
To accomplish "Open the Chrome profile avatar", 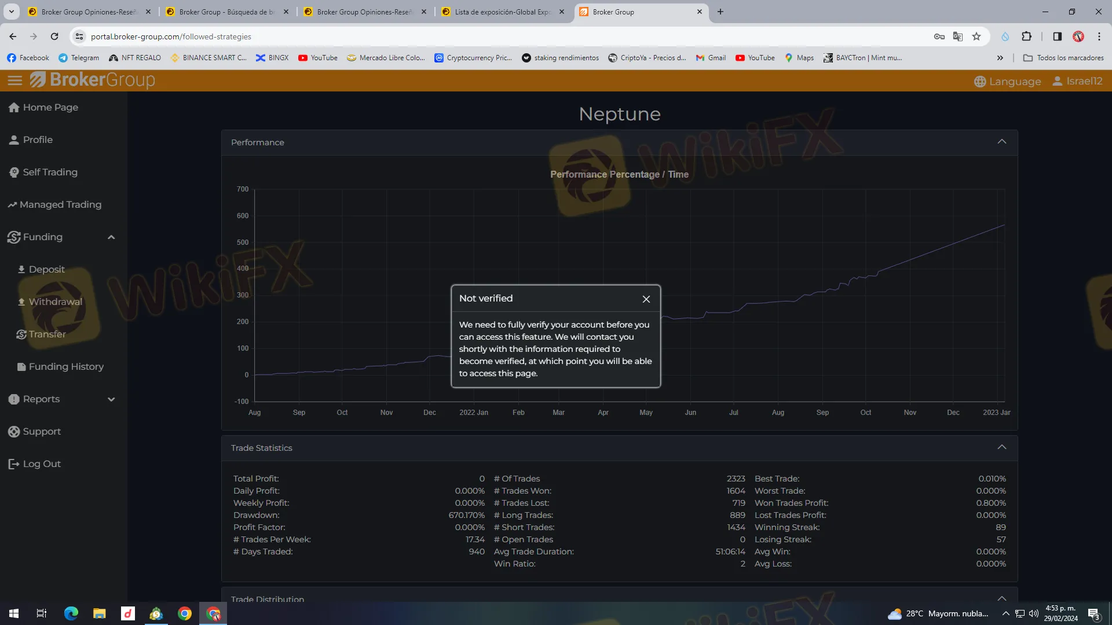I will click(x=1078, y=36).
